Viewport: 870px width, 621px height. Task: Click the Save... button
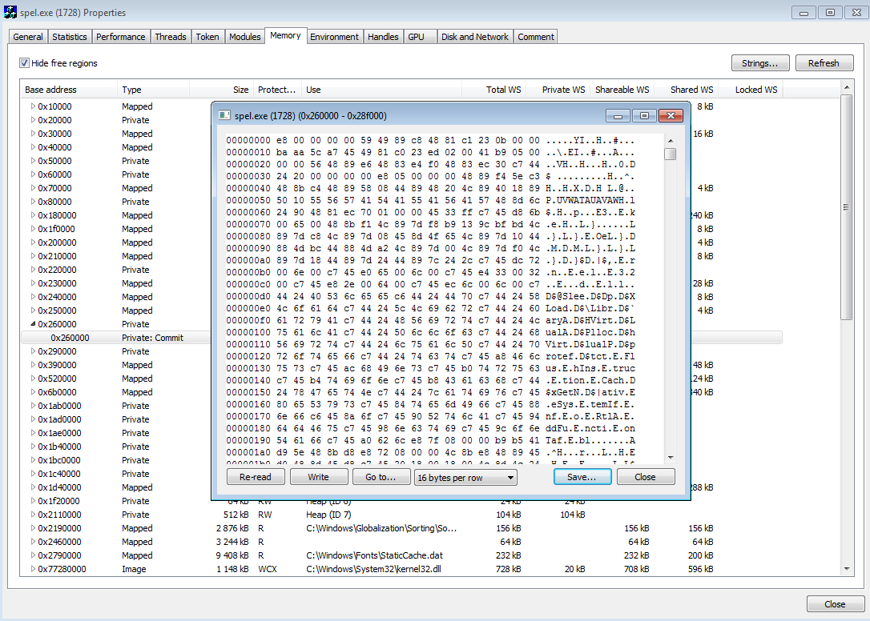point(582,477)
